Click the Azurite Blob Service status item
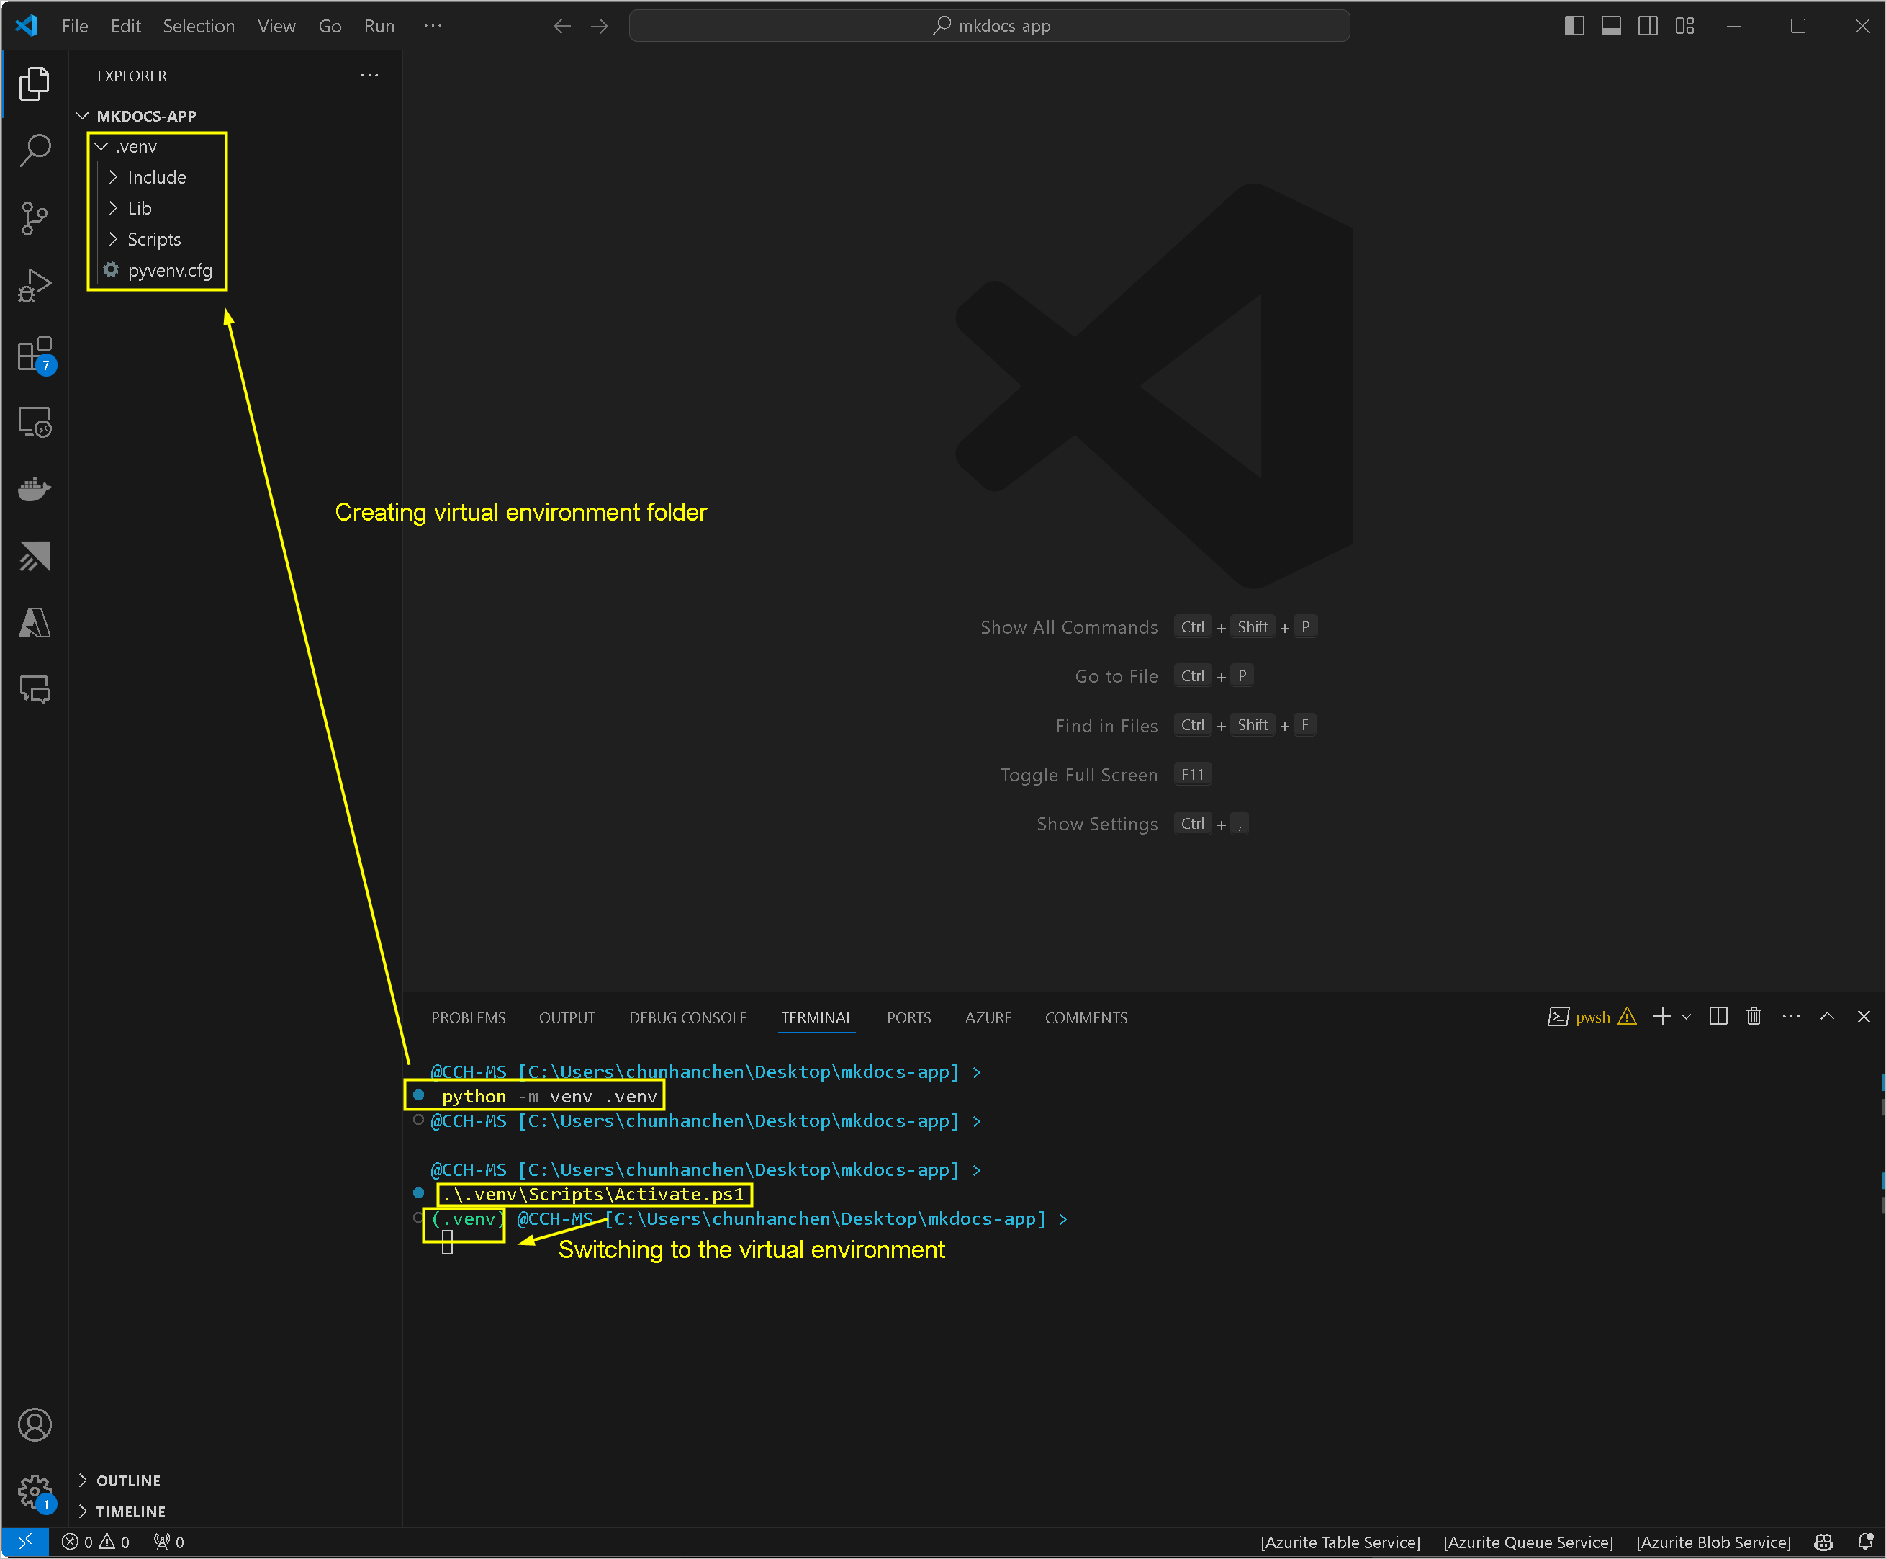 tap(1713, 1542)
